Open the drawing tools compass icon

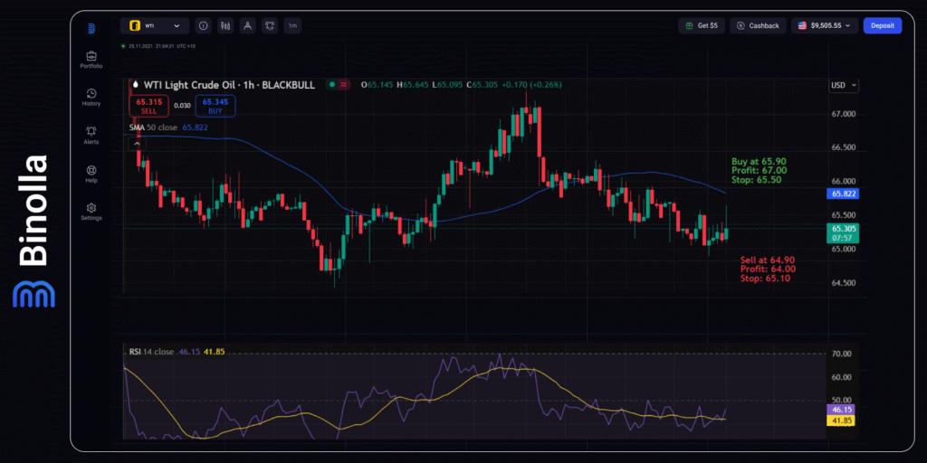[247, 26]
